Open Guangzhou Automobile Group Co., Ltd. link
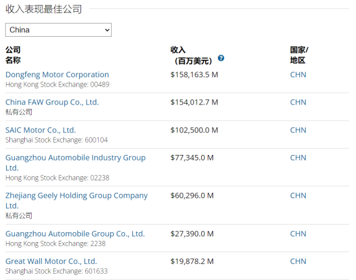The height and width of the screenshot is (280, 356). pyautogui.click(x=75, y=234)
